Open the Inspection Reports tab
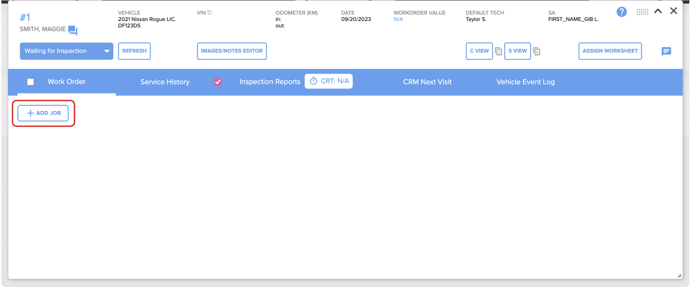Image resolution: width=690 pixels, height=287 pixels. 270,82
